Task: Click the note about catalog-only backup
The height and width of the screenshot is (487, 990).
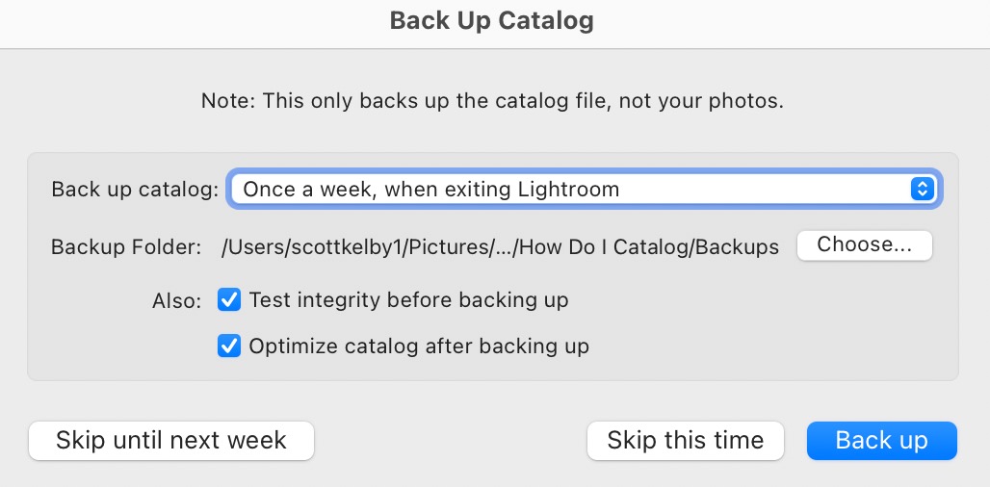Action: click(492, 101)
